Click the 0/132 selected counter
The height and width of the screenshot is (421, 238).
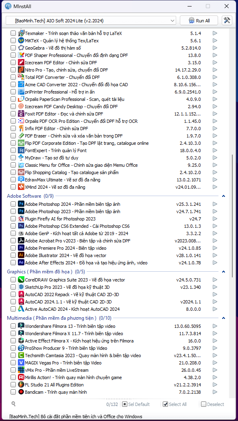pos(112,404)
